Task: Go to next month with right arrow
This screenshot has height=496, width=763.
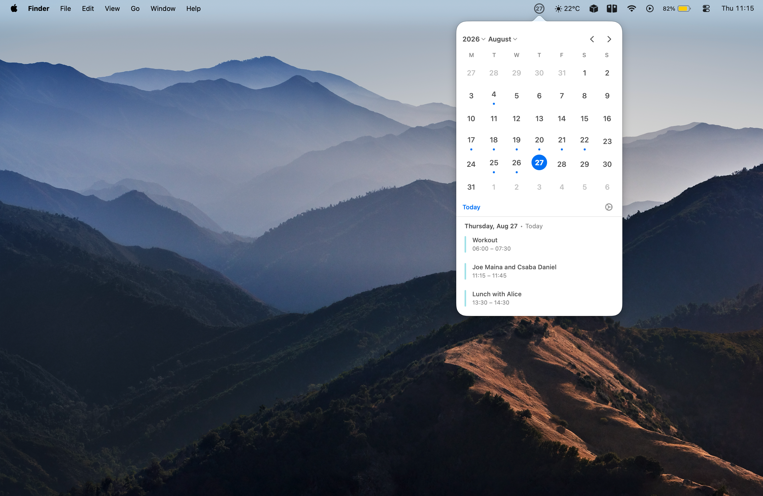Action: click(x=609, y=39)
